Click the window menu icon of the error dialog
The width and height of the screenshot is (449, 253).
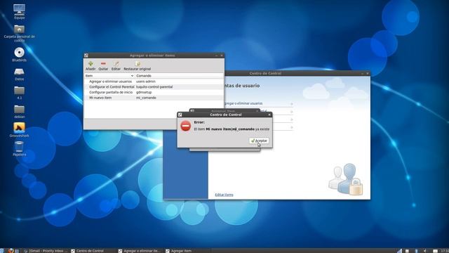[x=180, y=115]
